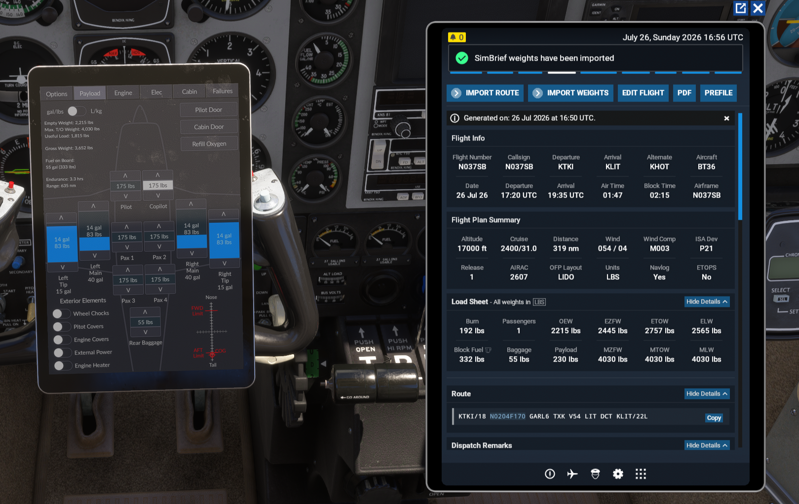Switch the gal/lbs to L/kg toggle
Image resolution: width=799 pixels, height=504 pixels.
pyautogui.click(x=76, y=111)
